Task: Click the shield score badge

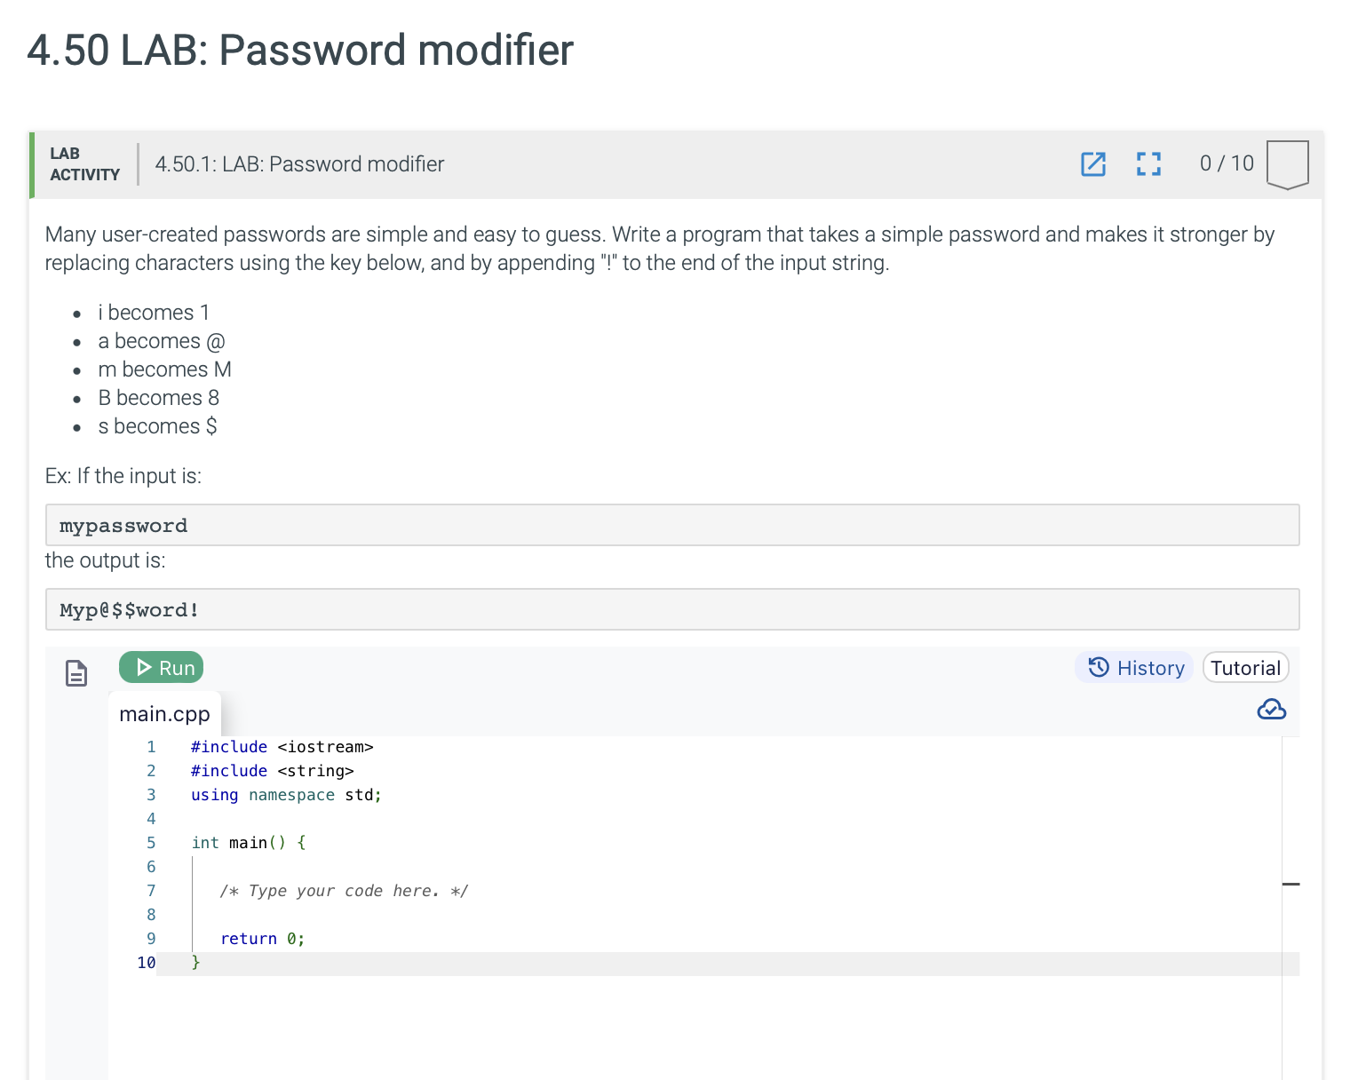Action: click(1286, 163)
